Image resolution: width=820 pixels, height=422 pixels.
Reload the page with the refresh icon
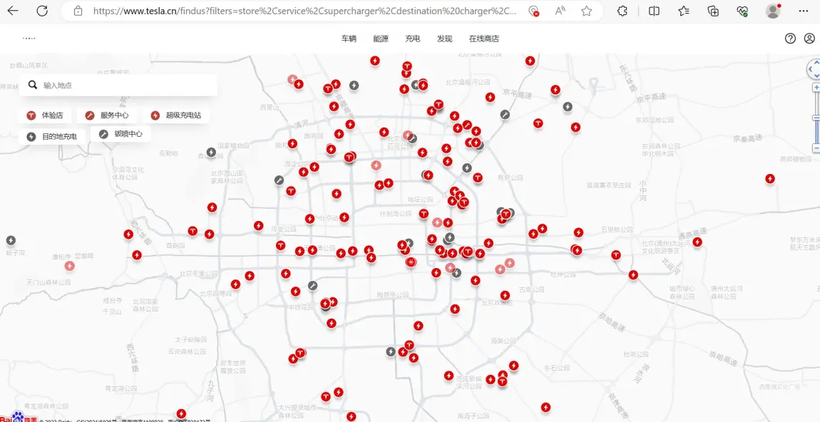pos(42,11)
